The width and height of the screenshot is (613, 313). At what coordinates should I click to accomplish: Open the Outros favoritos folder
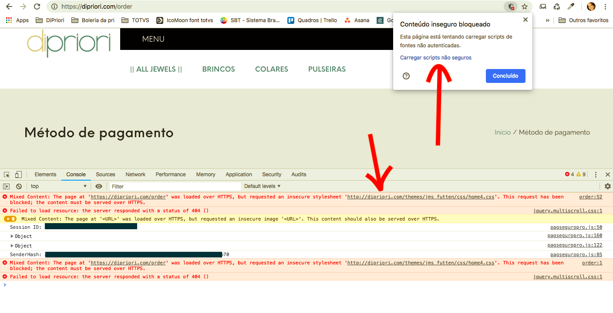point(583,20)
